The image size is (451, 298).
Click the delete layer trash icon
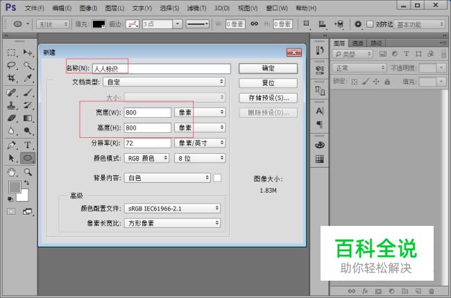click(431, 291)
